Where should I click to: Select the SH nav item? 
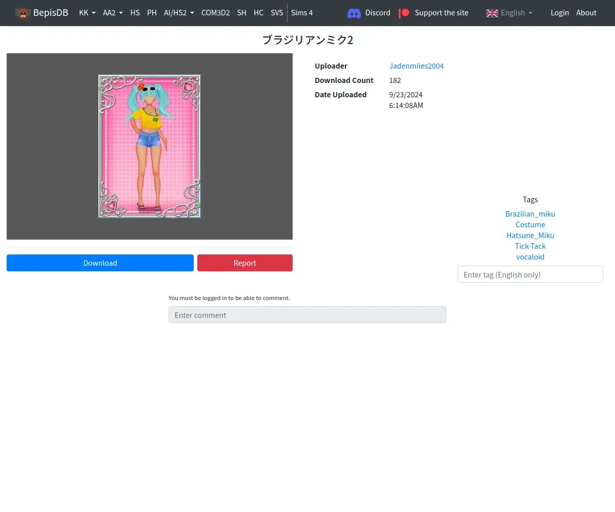pyautogui.click(x=241, y=13)
